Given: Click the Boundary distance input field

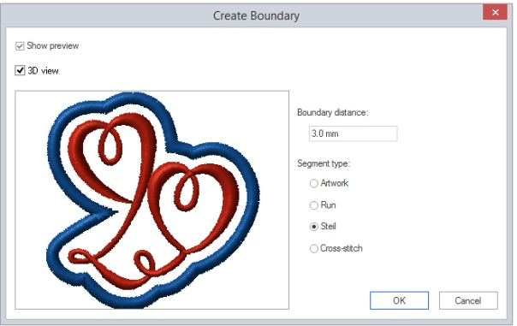Looking at the screenshot, I should coord(354,133).
